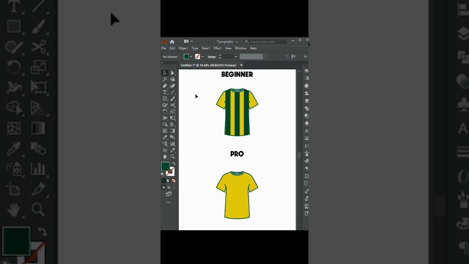Choose the Symbol Sprayer tool
This screenshot has height=264, width=469.
pos(165,144)
